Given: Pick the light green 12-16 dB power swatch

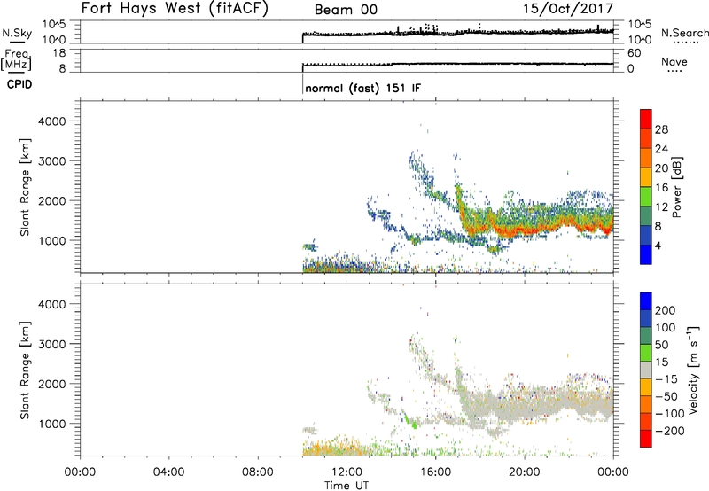Looking at the screenshot, I should tap(646, 196).
